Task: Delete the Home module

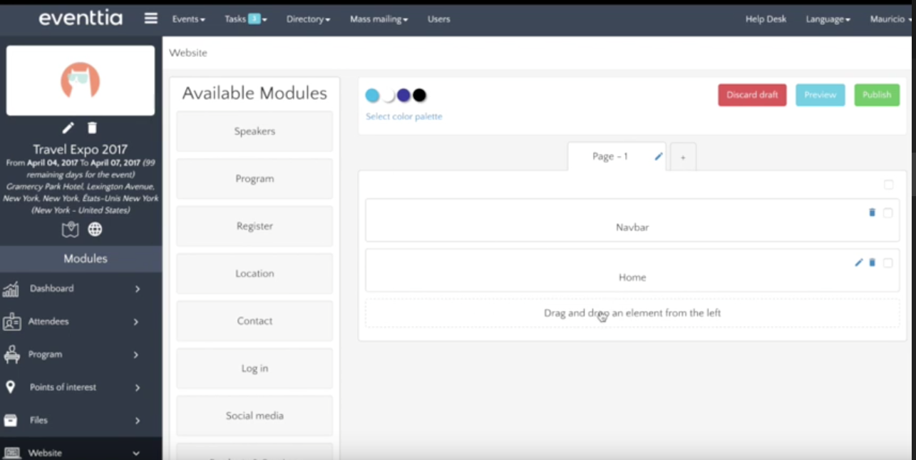Action: click(872, 262)
